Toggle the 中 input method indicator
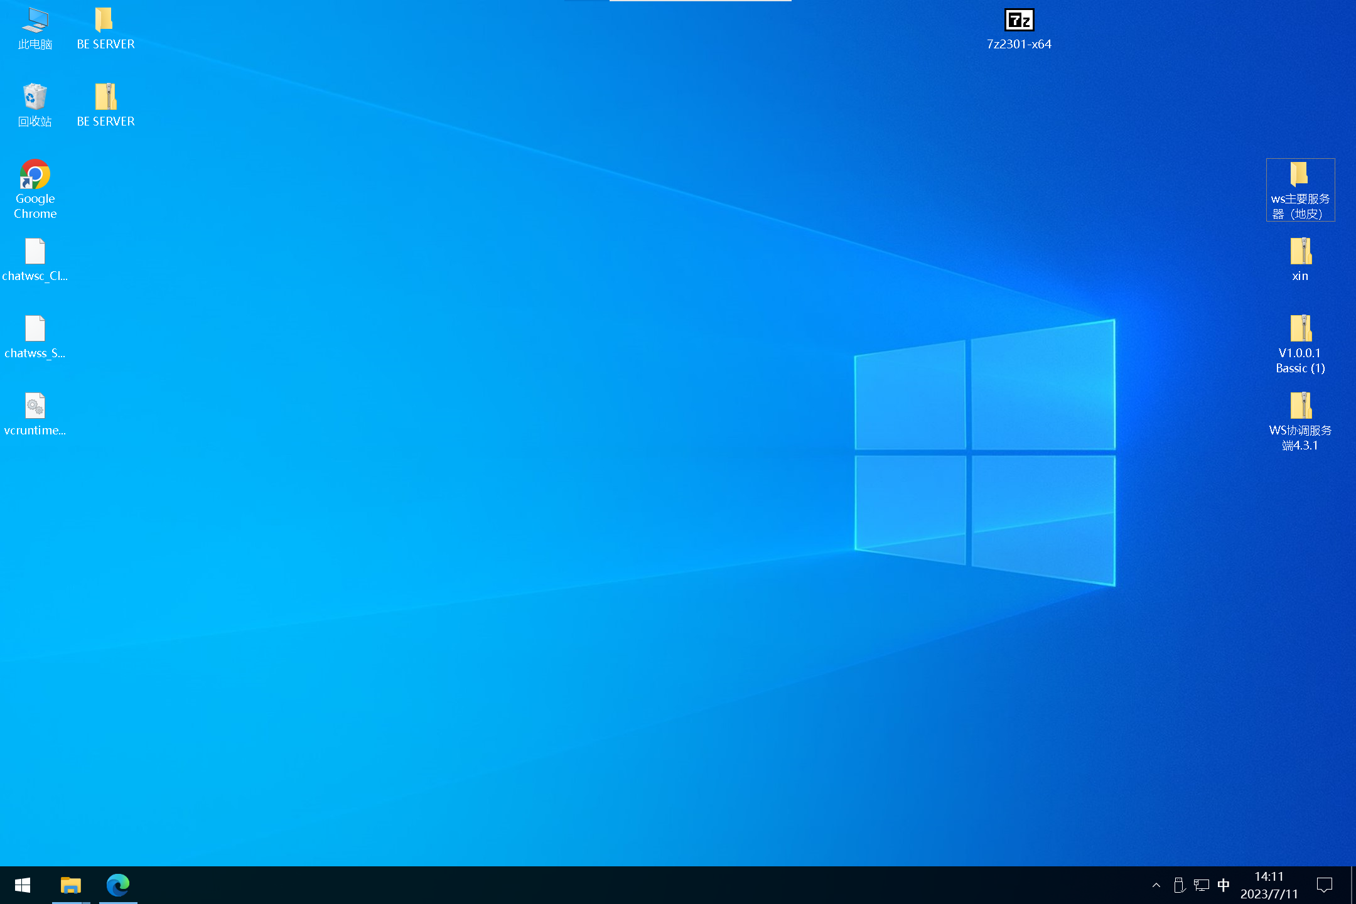This screenshot has width=1356, height=904. point(1224,885)
